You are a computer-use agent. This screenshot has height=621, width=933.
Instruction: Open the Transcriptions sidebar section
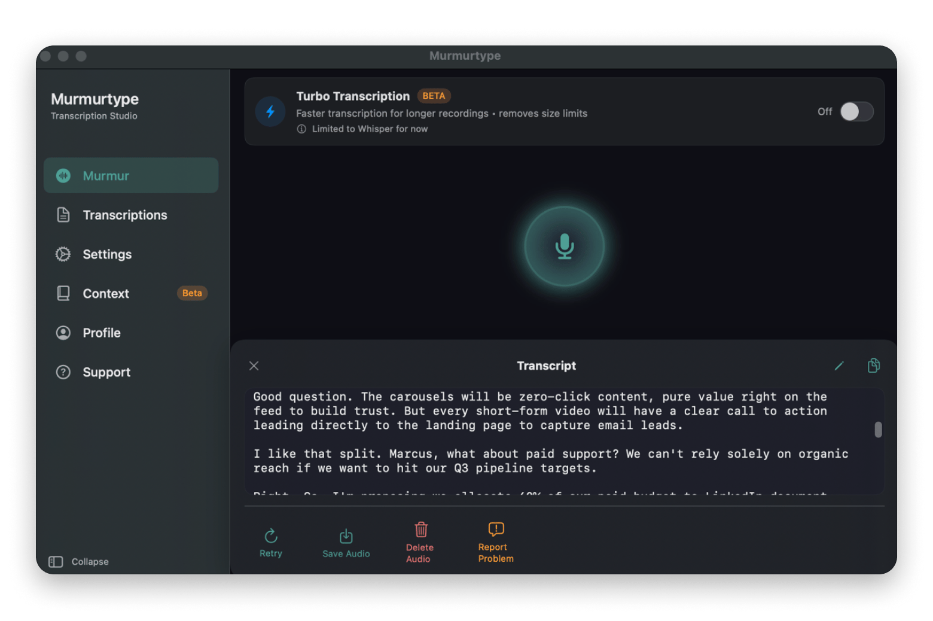tap(131, 215)
